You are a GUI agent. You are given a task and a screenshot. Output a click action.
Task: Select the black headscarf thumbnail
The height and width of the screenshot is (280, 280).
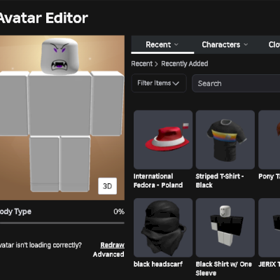pyautogui.click(x=163, y=227)
